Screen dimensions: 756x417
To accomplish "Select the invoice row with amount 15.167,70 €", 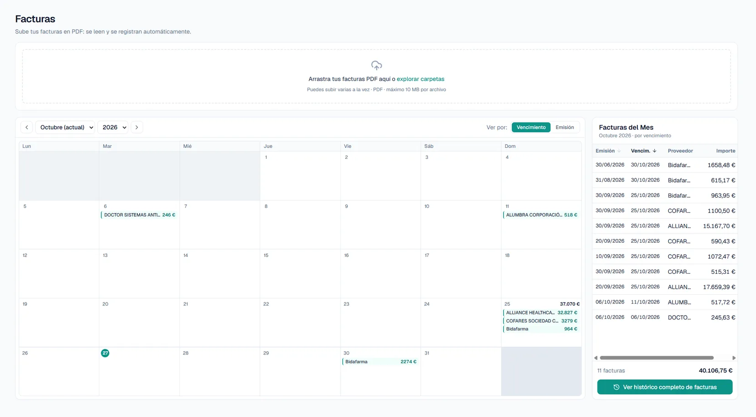I will (x=665, y=226).
